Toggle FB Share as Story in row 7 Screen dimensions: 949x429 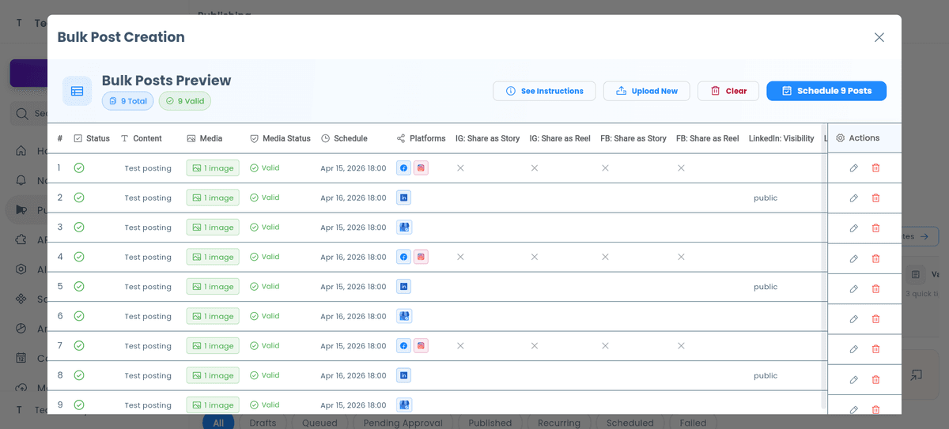(605, 346)
